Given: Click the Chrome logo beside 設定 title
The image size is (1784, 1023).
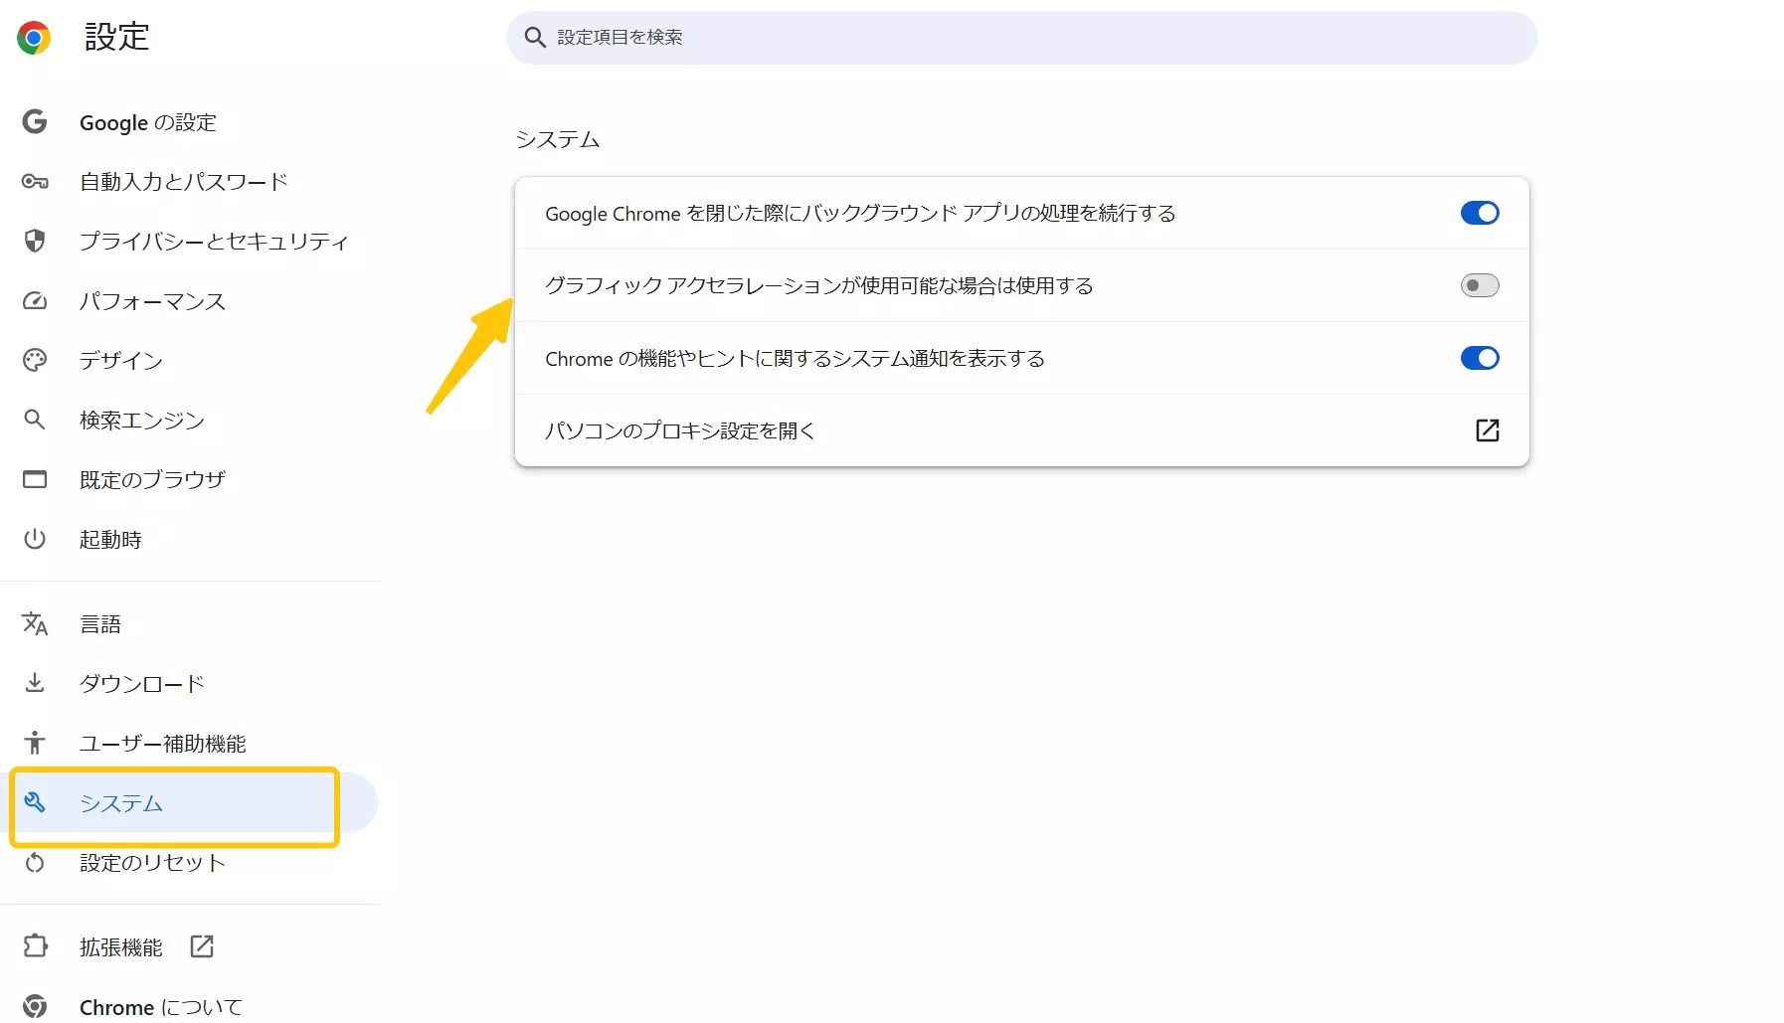Looking at the screenshot, I should [34, 38].
